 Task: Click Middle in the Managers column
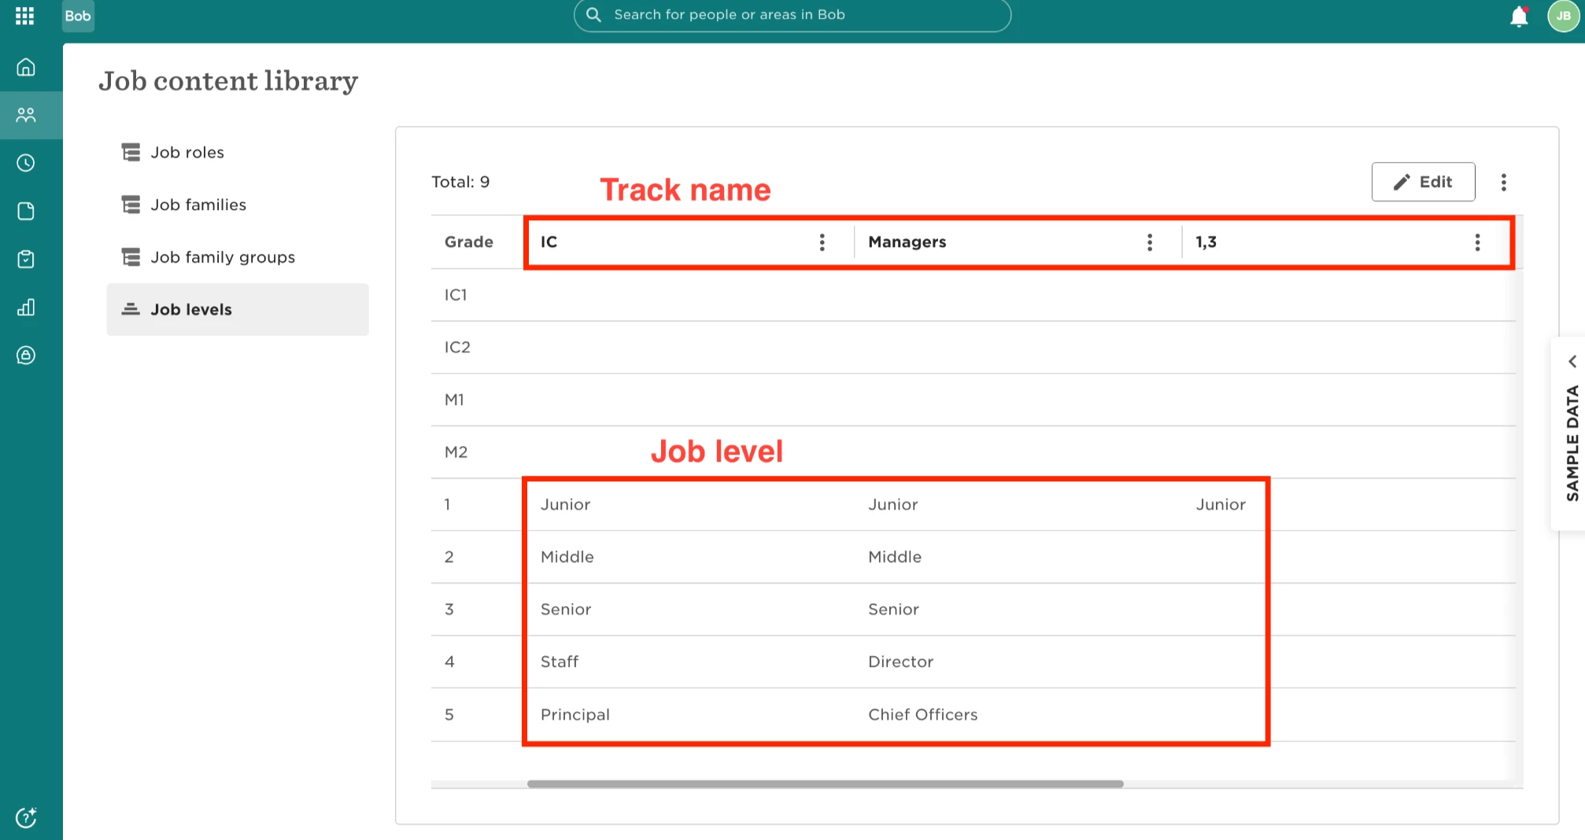point(895,557)
